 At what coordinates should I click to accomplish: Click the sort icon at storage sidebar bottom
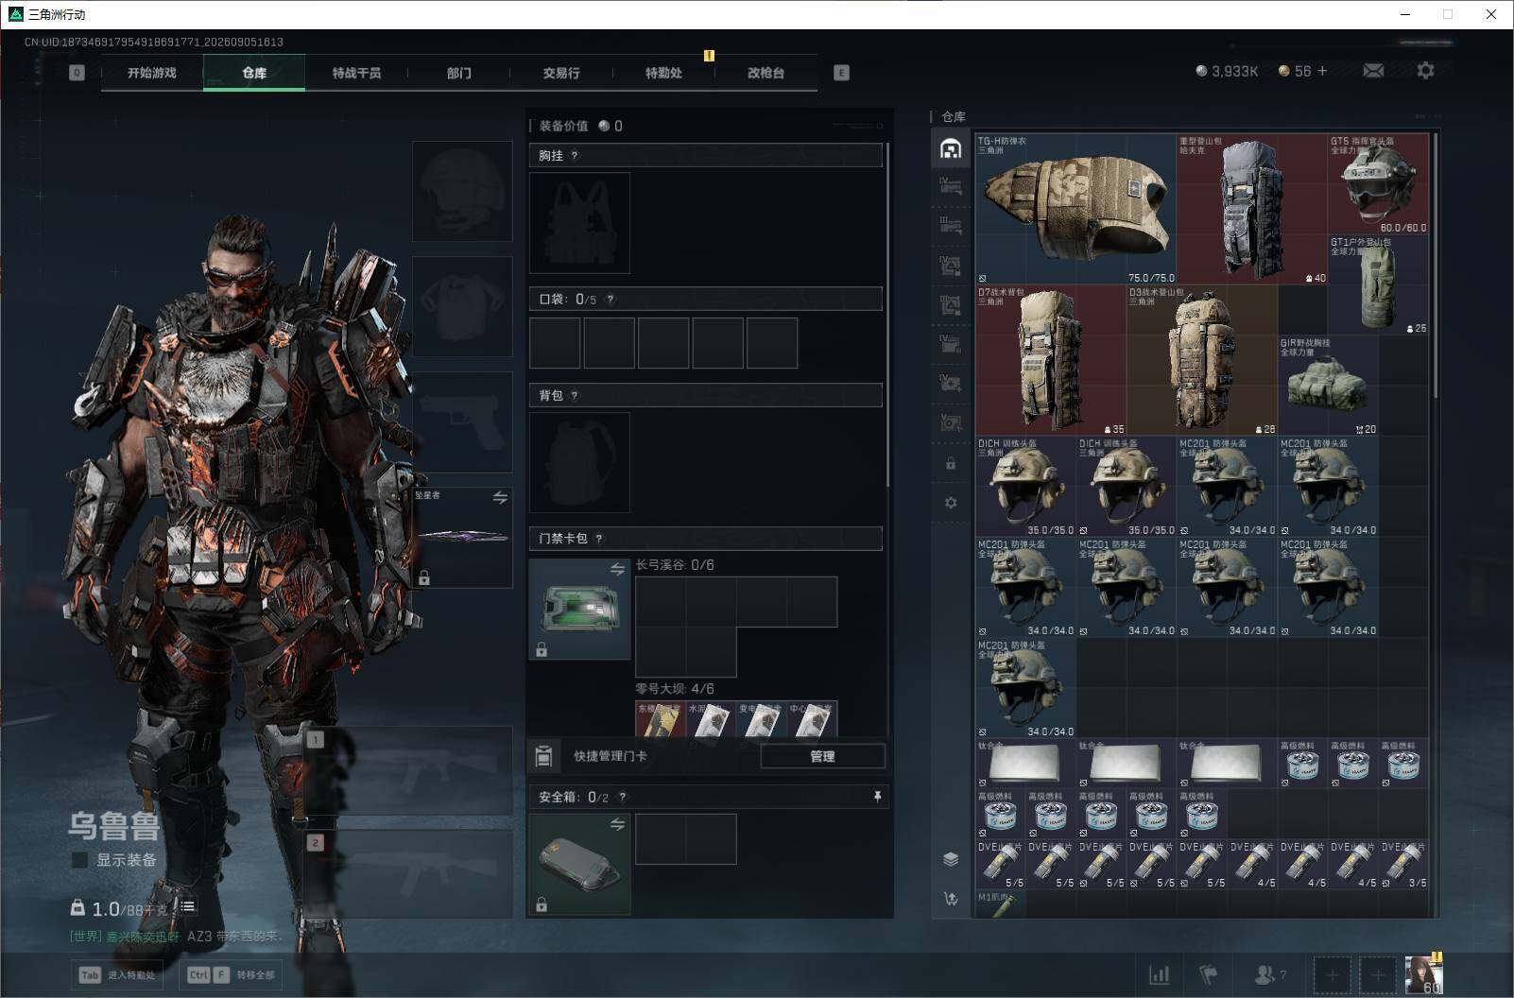(x=951, y=899)
